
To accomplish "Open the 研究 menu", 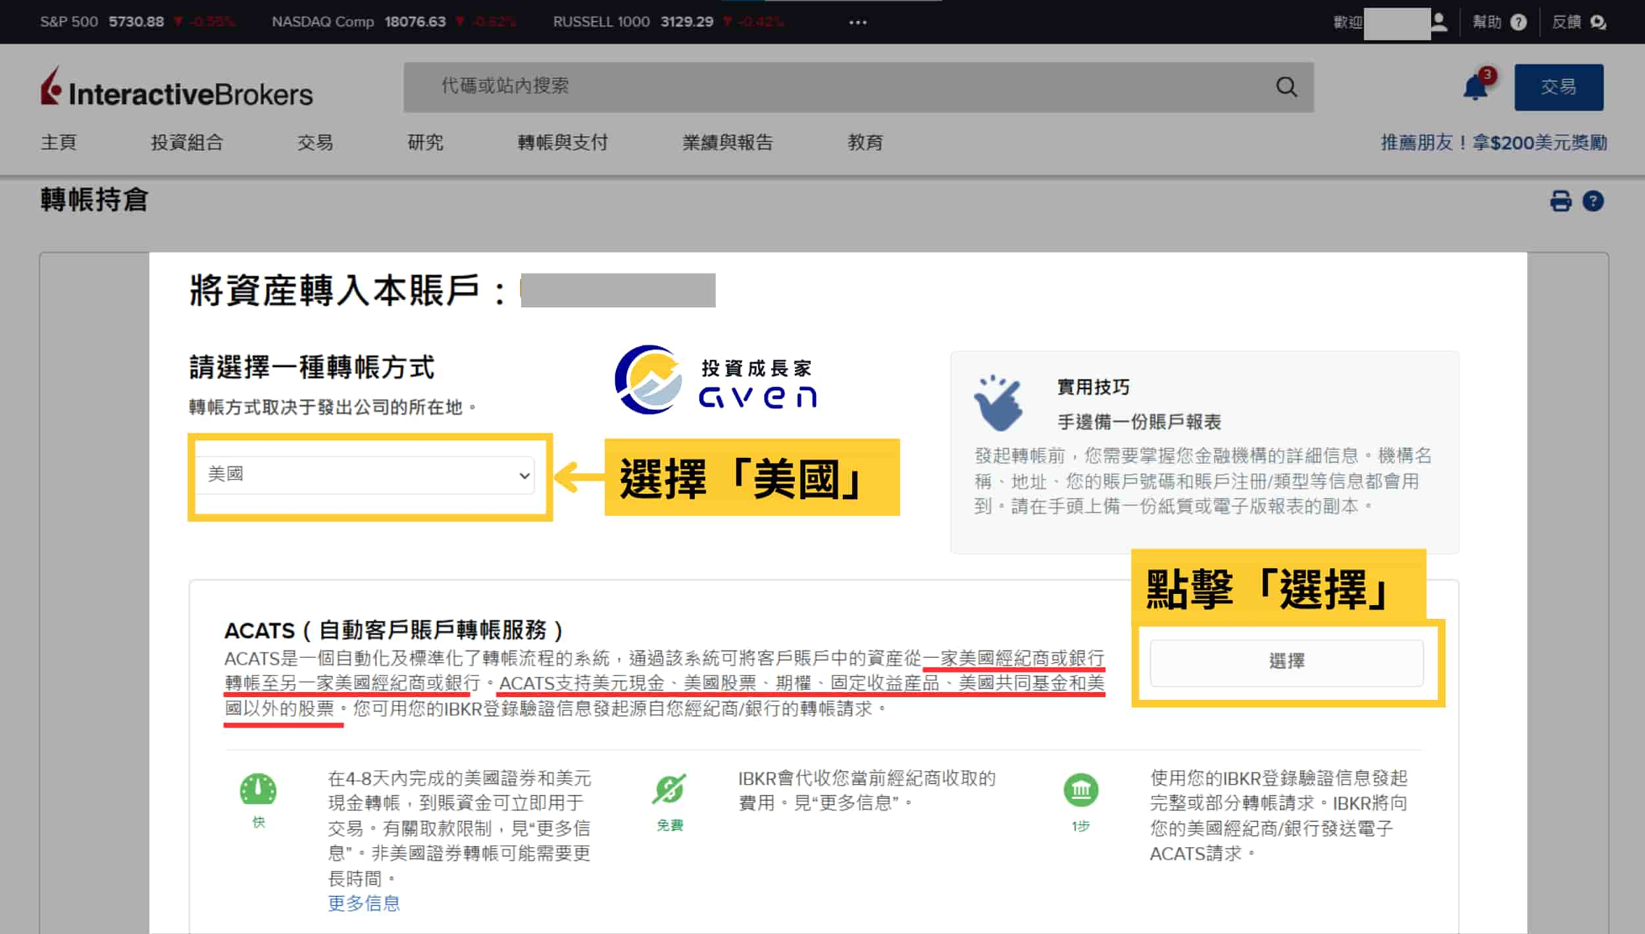I will (425, 142).
